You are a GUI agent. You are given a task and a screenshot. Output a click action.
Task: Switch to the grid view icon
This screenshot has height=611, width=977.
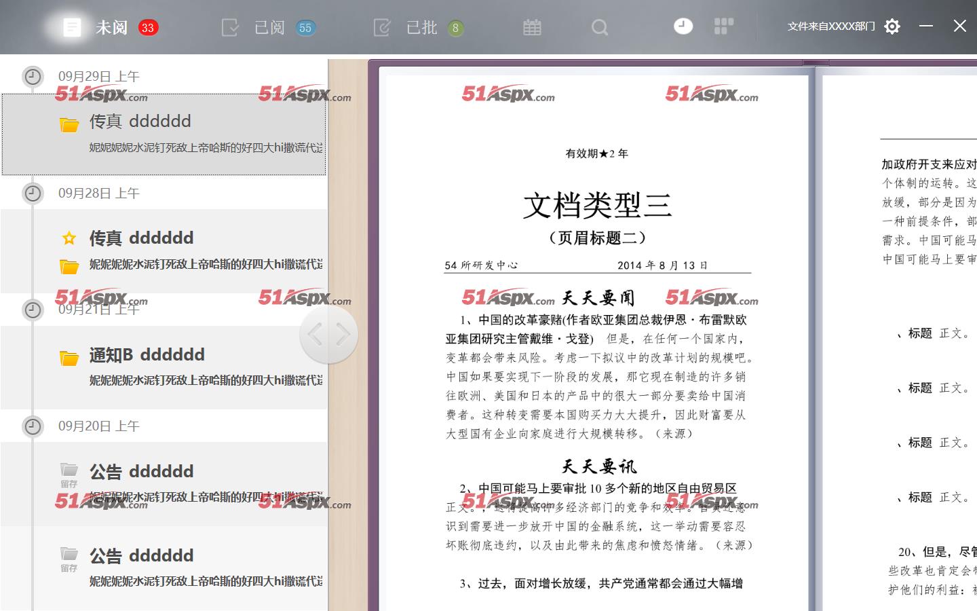724,26
